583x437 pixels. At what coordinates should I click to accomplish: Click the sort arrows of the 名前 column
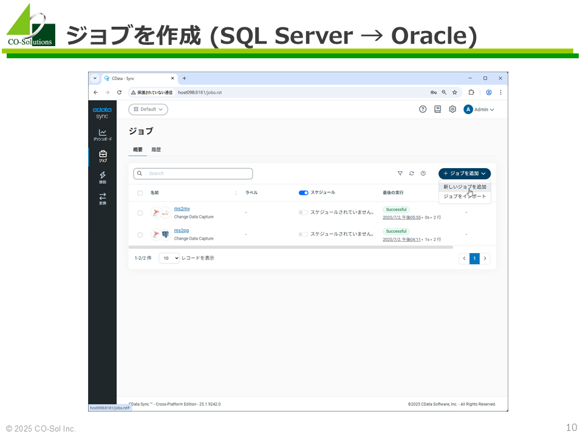pyautogui.click(x=236, y=193)
